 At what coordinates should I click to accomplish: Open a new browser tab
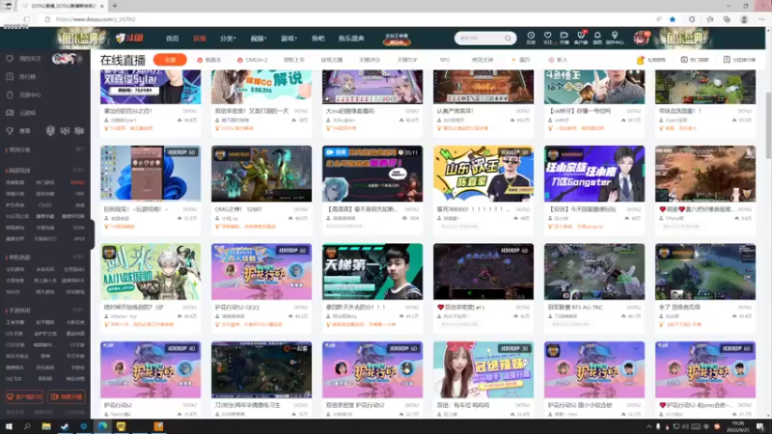tap(114, 6)
